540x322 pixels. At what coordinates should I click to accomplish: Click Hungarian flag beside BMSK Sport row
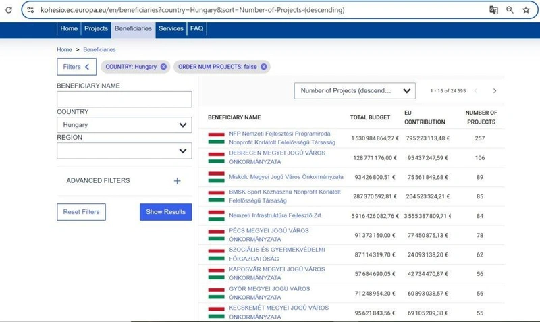216,196
